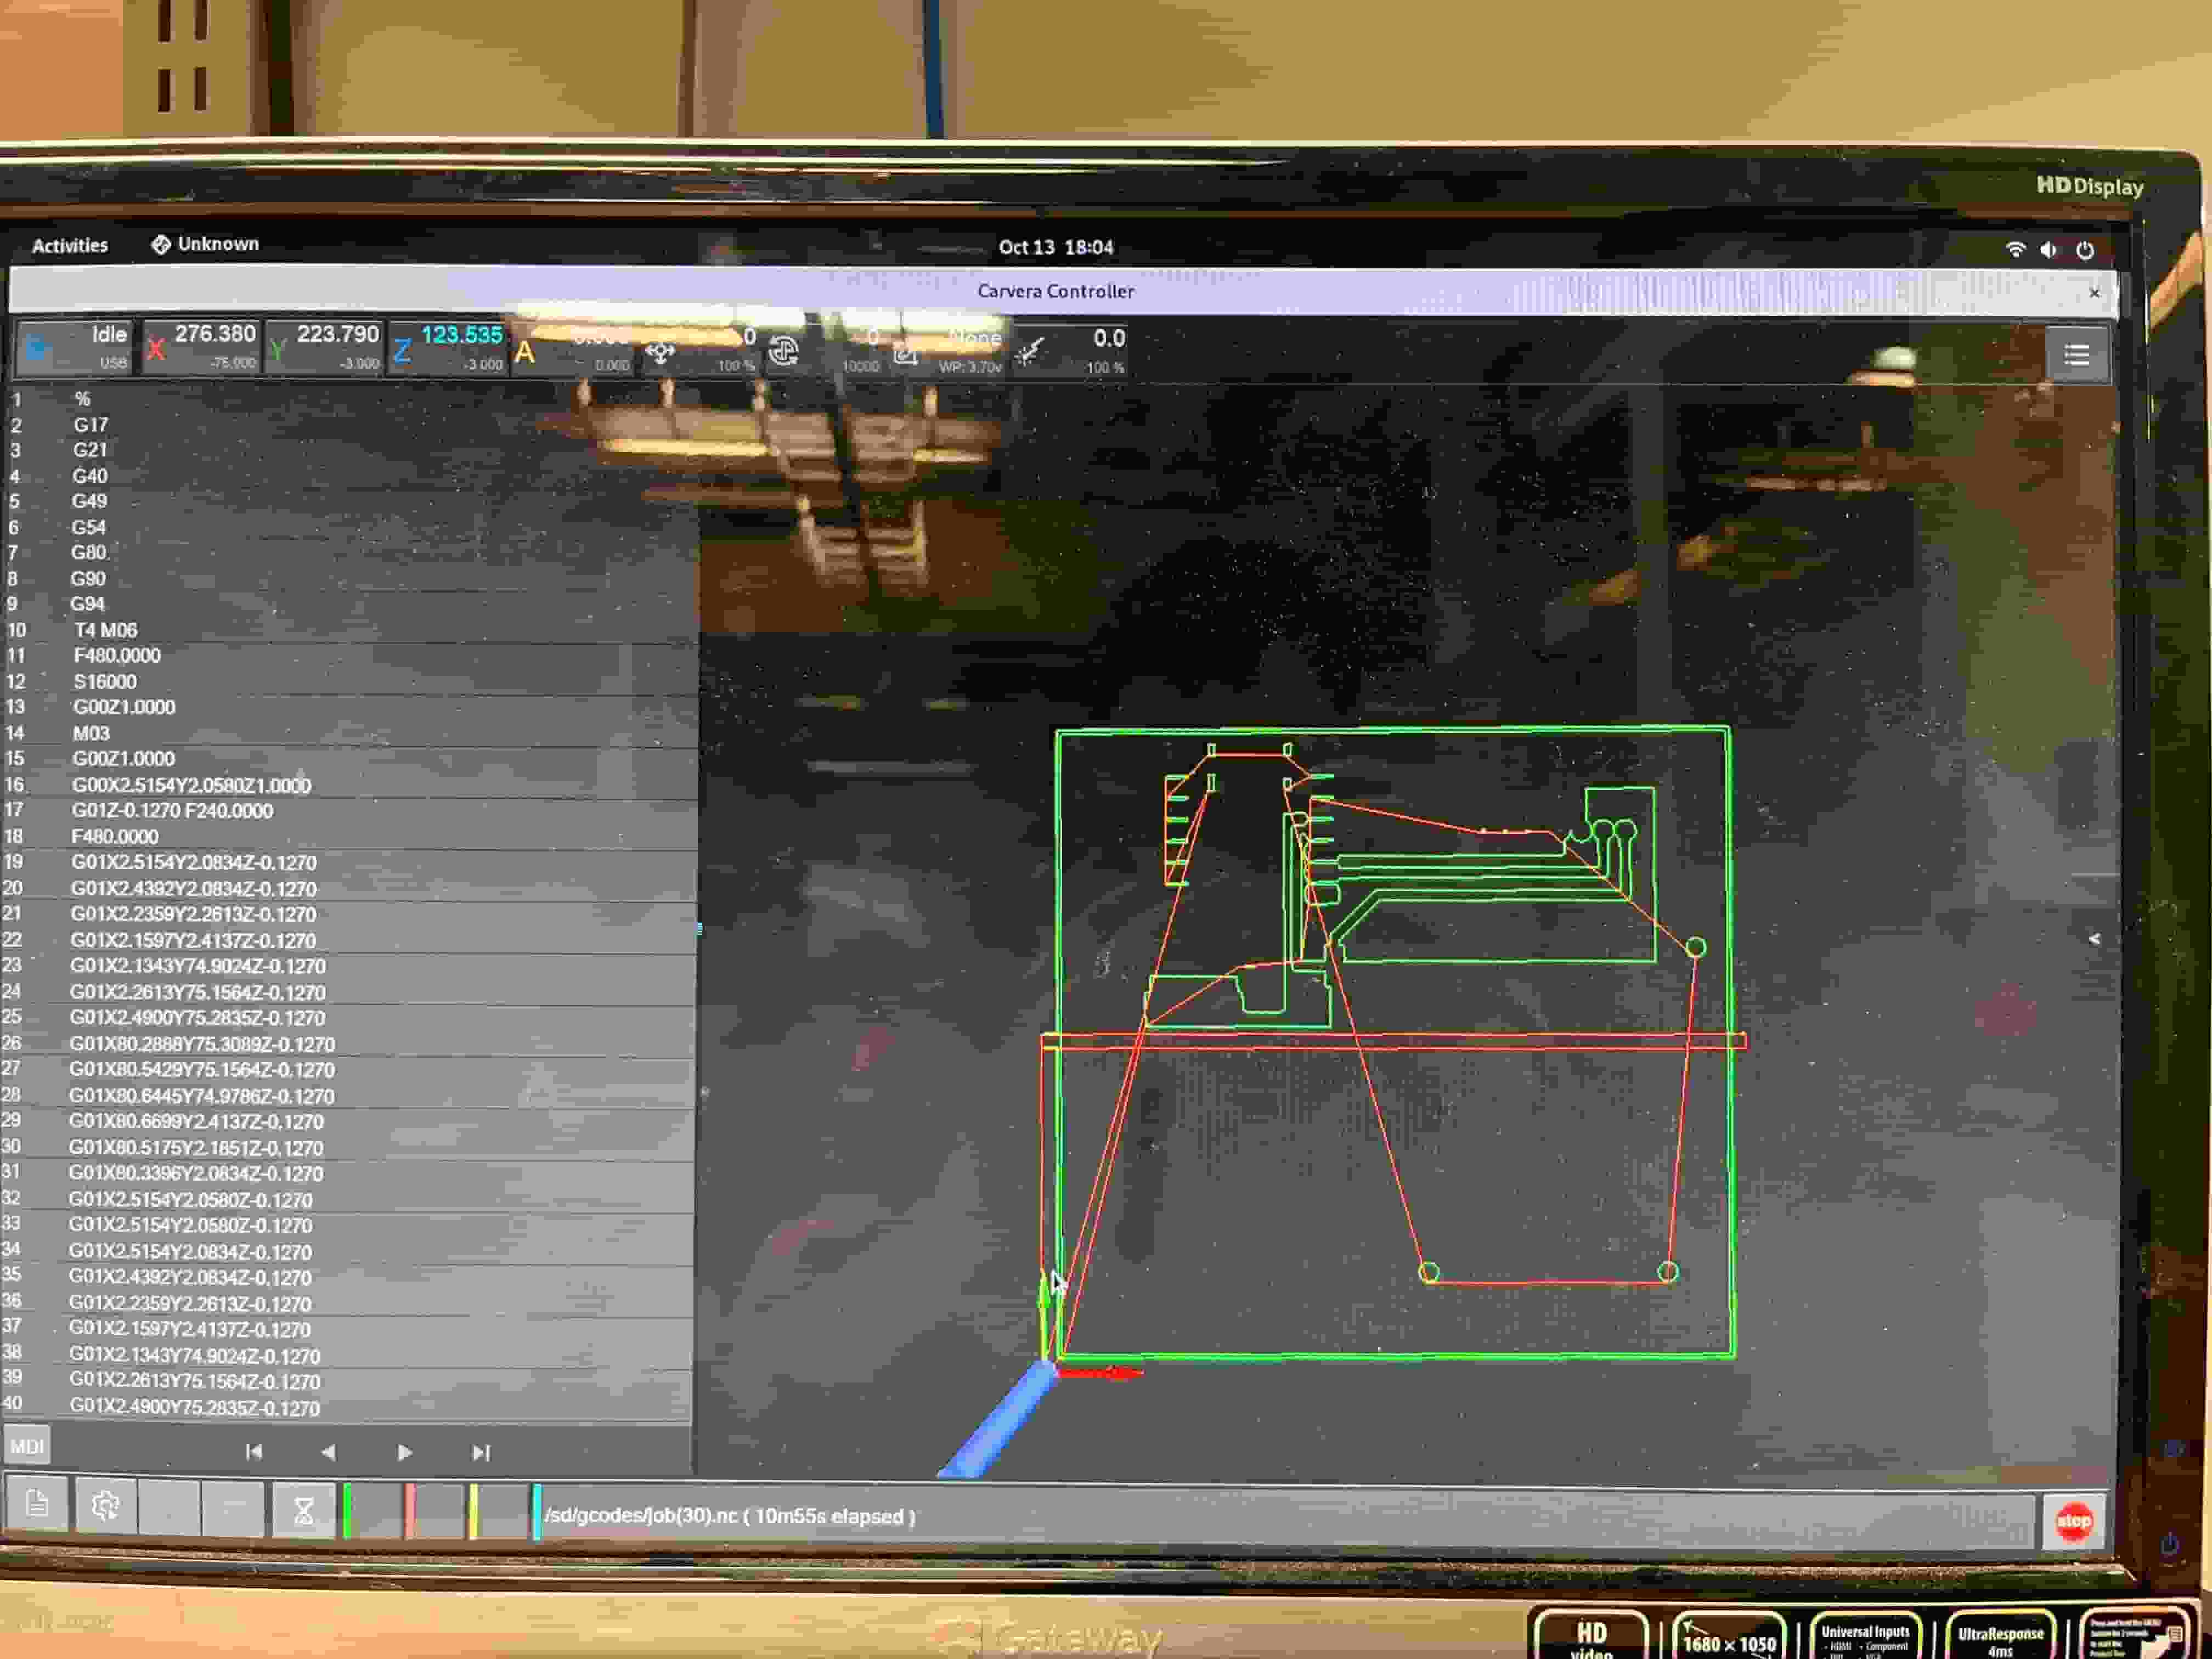Expand the Z axis 123.535 position panel
The width and height of the screenshot is (2212, 1659).
pyautogui.click(x=448, y=348)
